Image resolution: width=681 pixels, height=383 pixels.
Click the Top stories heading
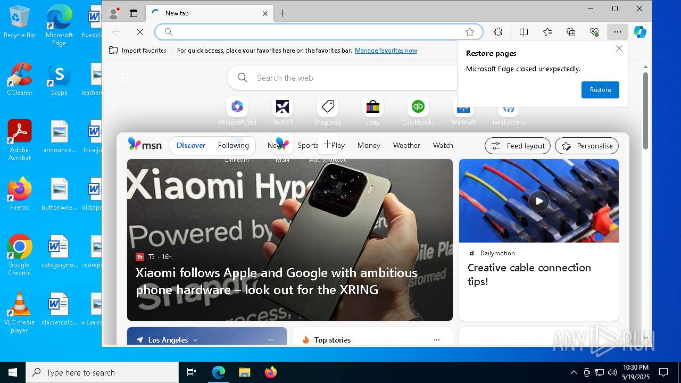tap(332, 340)
